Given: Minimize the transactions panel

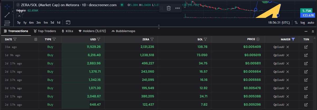Looking at the screenshot, I should 306,31.
